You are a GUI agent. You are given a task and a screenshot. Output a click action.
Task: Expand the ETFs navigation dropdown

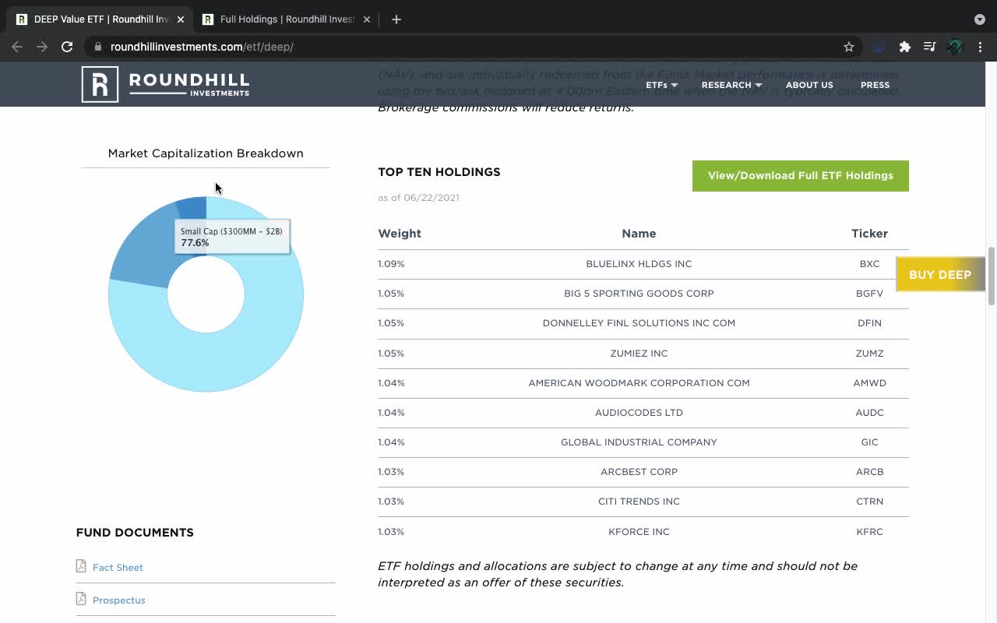pyautogui.click(x=661, y=85)
